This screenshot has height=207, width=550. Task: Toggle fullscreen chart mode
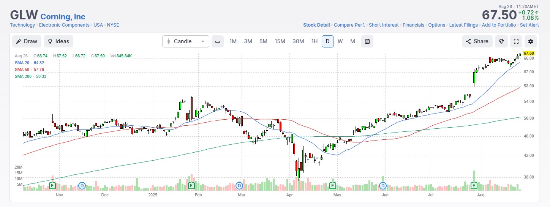(x=516, y=41)
